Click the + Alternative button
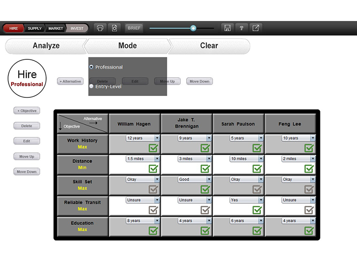Image resolution: width=357 pixels, height=268 pixels. point(71,81)
